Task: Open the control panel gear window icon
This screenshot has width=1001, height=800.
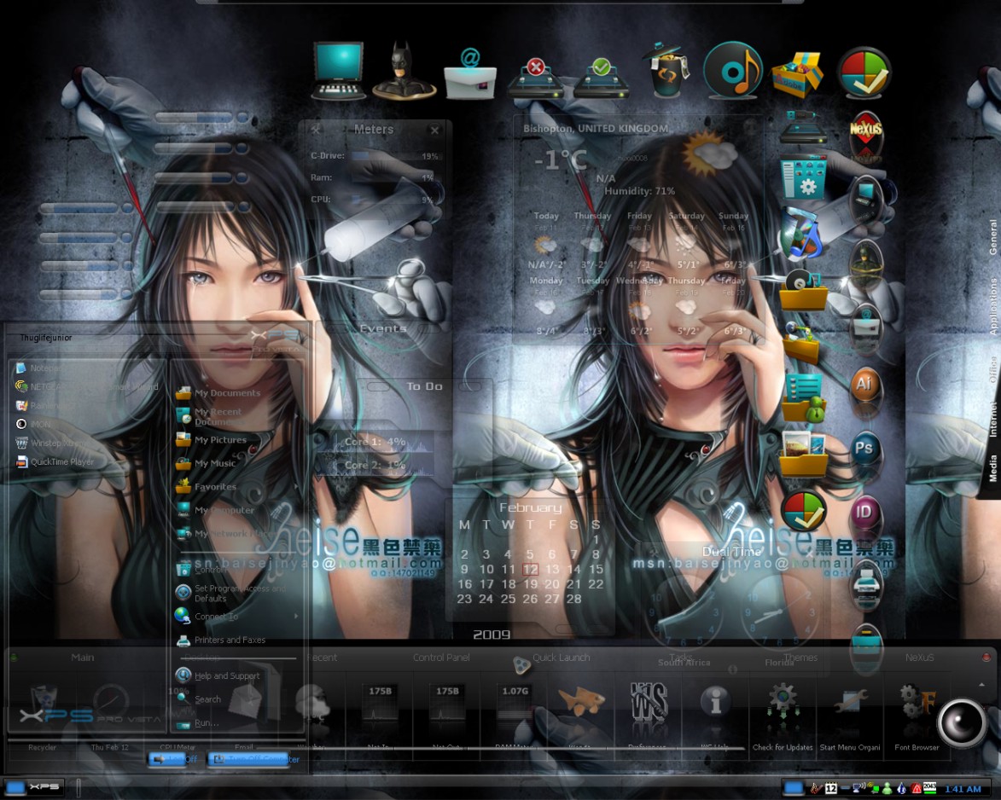Action: click(x=803, y=179)
